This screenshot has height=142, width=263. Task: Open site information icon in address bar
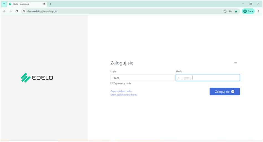click(x=24, y=11)
